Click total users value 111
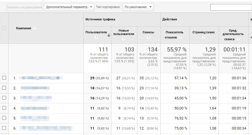The height and width of the screenshot is (135, 252). click(x=103, y=49)
